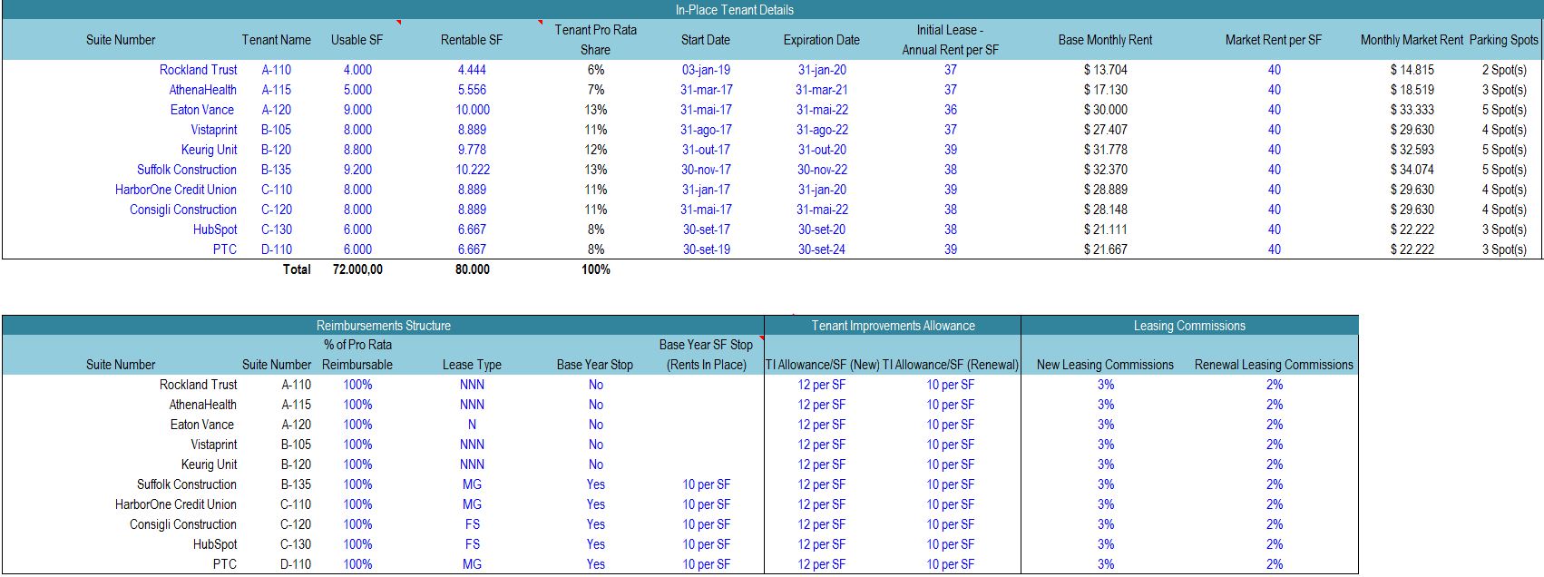Click base monthly rent $ 30.000
This screenshot has width=1544, height=577.
click(x=1105, y=110)
